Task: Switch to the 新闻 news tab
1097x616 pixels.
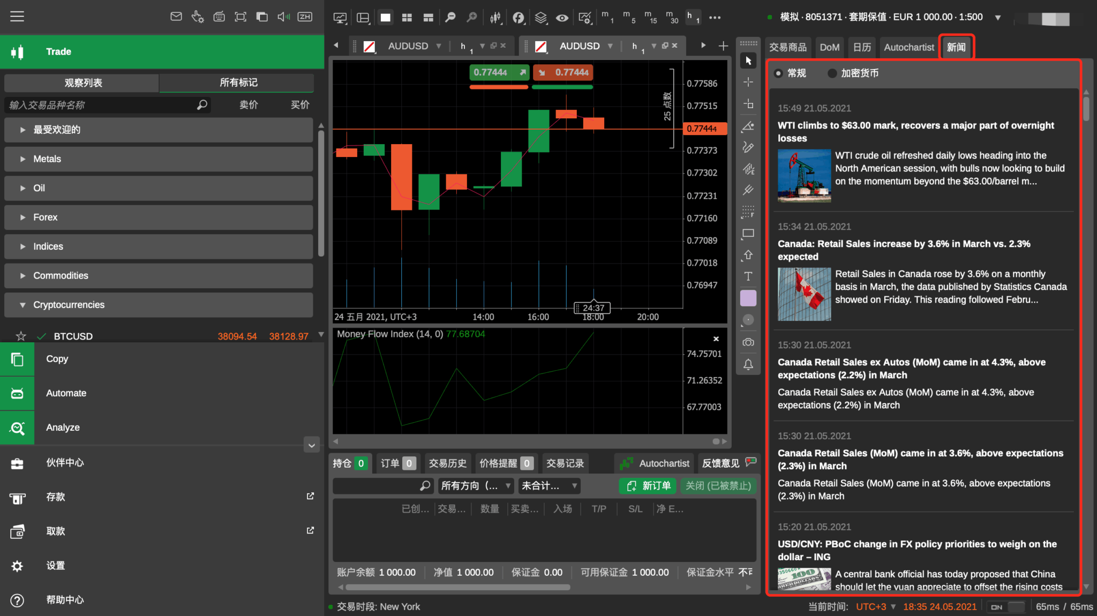Action: click(x=956, y=47)
